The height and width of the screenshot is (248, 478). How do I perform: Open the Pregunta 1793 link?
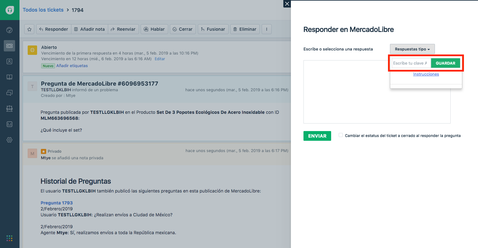[57, 203]
